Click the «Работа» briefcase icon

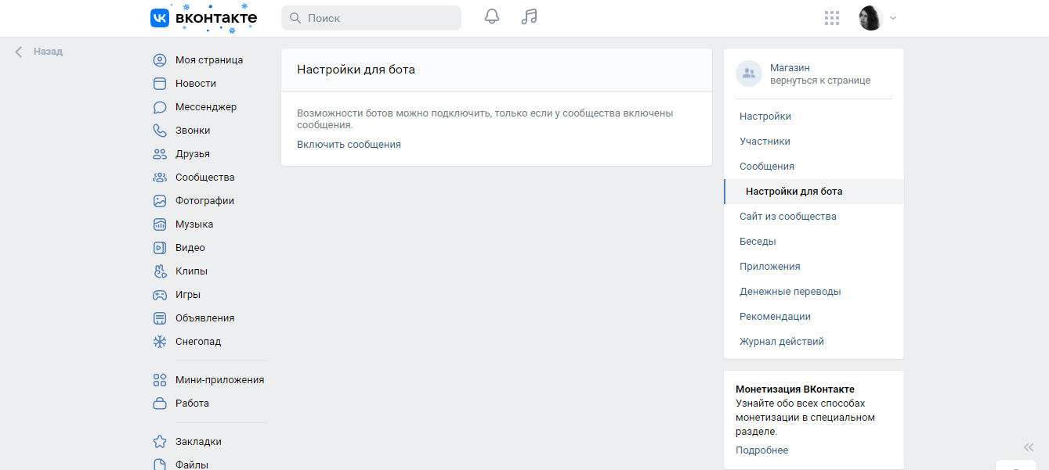(160, 404)
